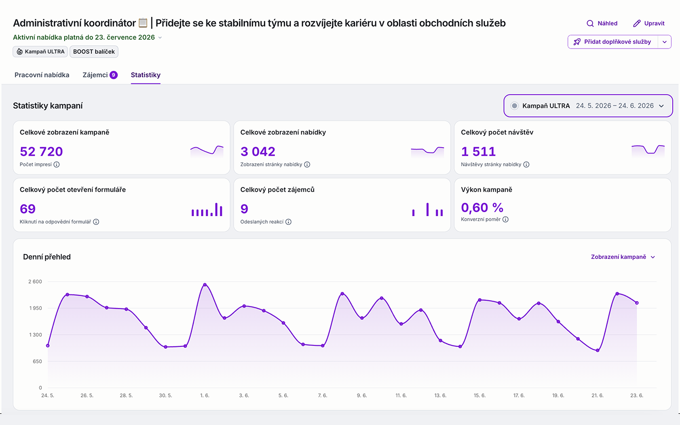Image resolution: width=680 pixels, height=425 pixels.
Task: Click the Celkový počet zájemců card title
Action: [x=277, y=190]
